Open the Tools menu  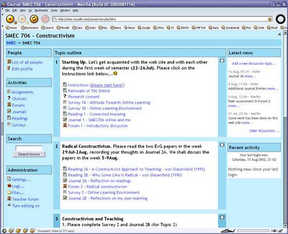coord(54,11)
